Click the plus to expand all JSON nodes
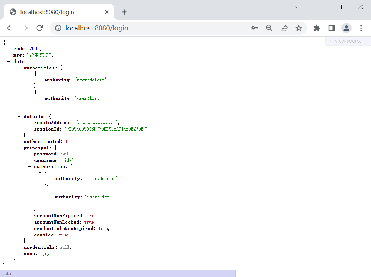Image resolution: width=371 pixels, height=277 pixels. coord(330,41)
